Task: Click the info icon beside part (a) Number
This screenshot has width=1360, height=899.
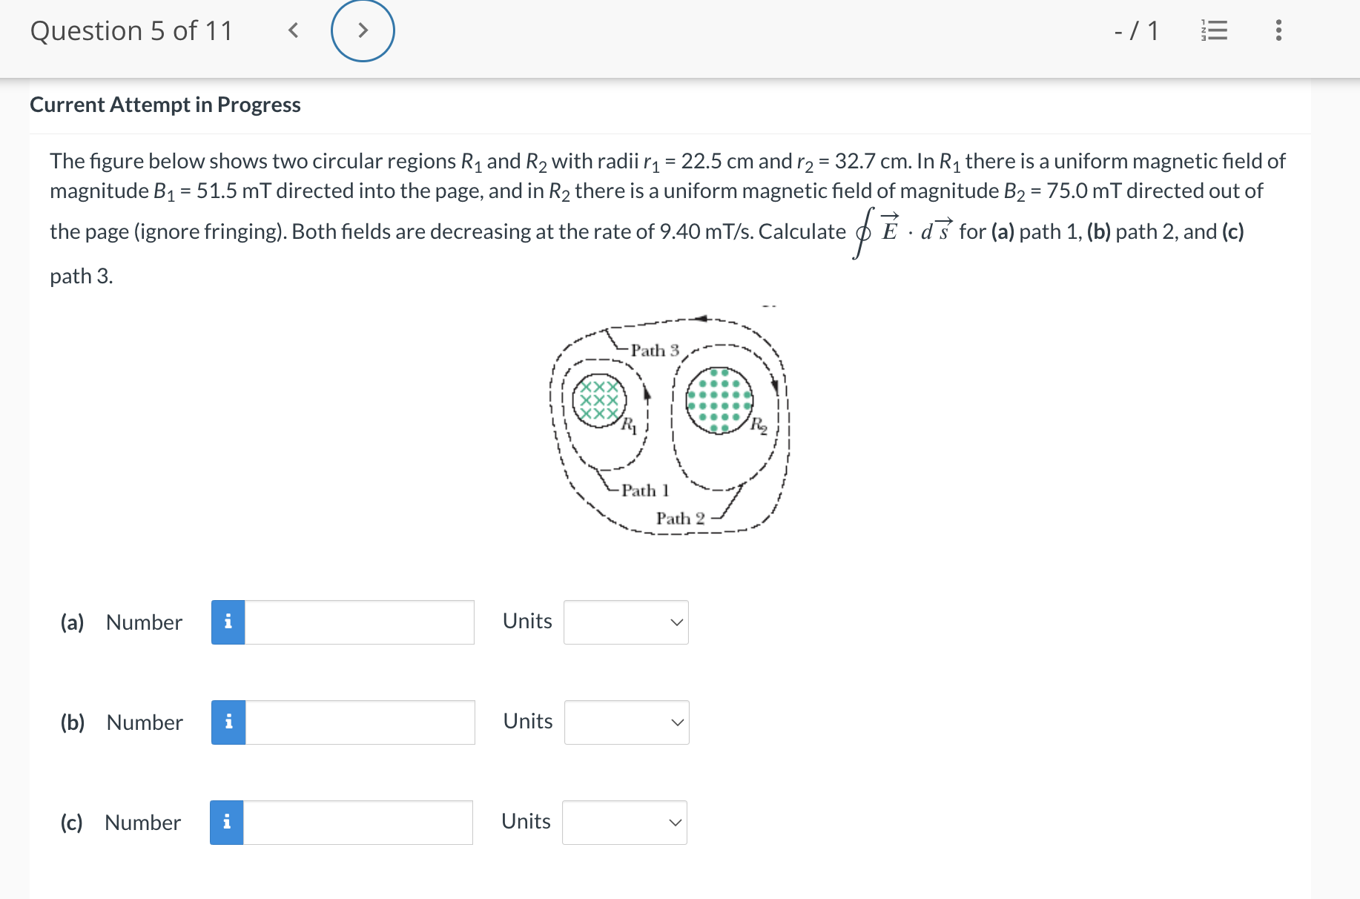Action: point(228,622)
